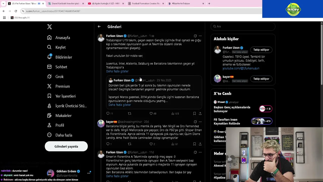Toggle Takip ediliyor for Furkan Uzun
Viewport: 323px width, 182px height.
[261, 50]
